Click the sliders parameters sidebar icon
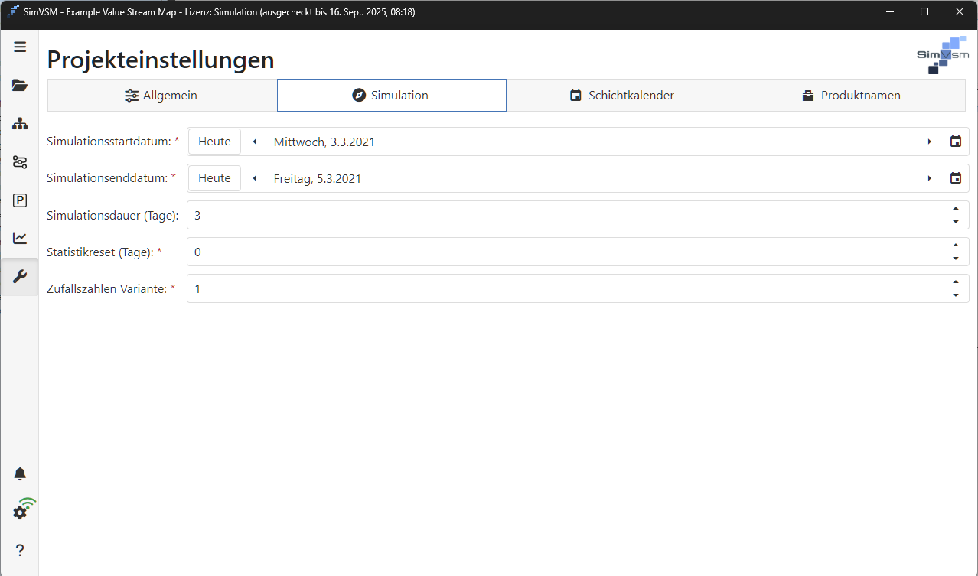 click(20, 162)
